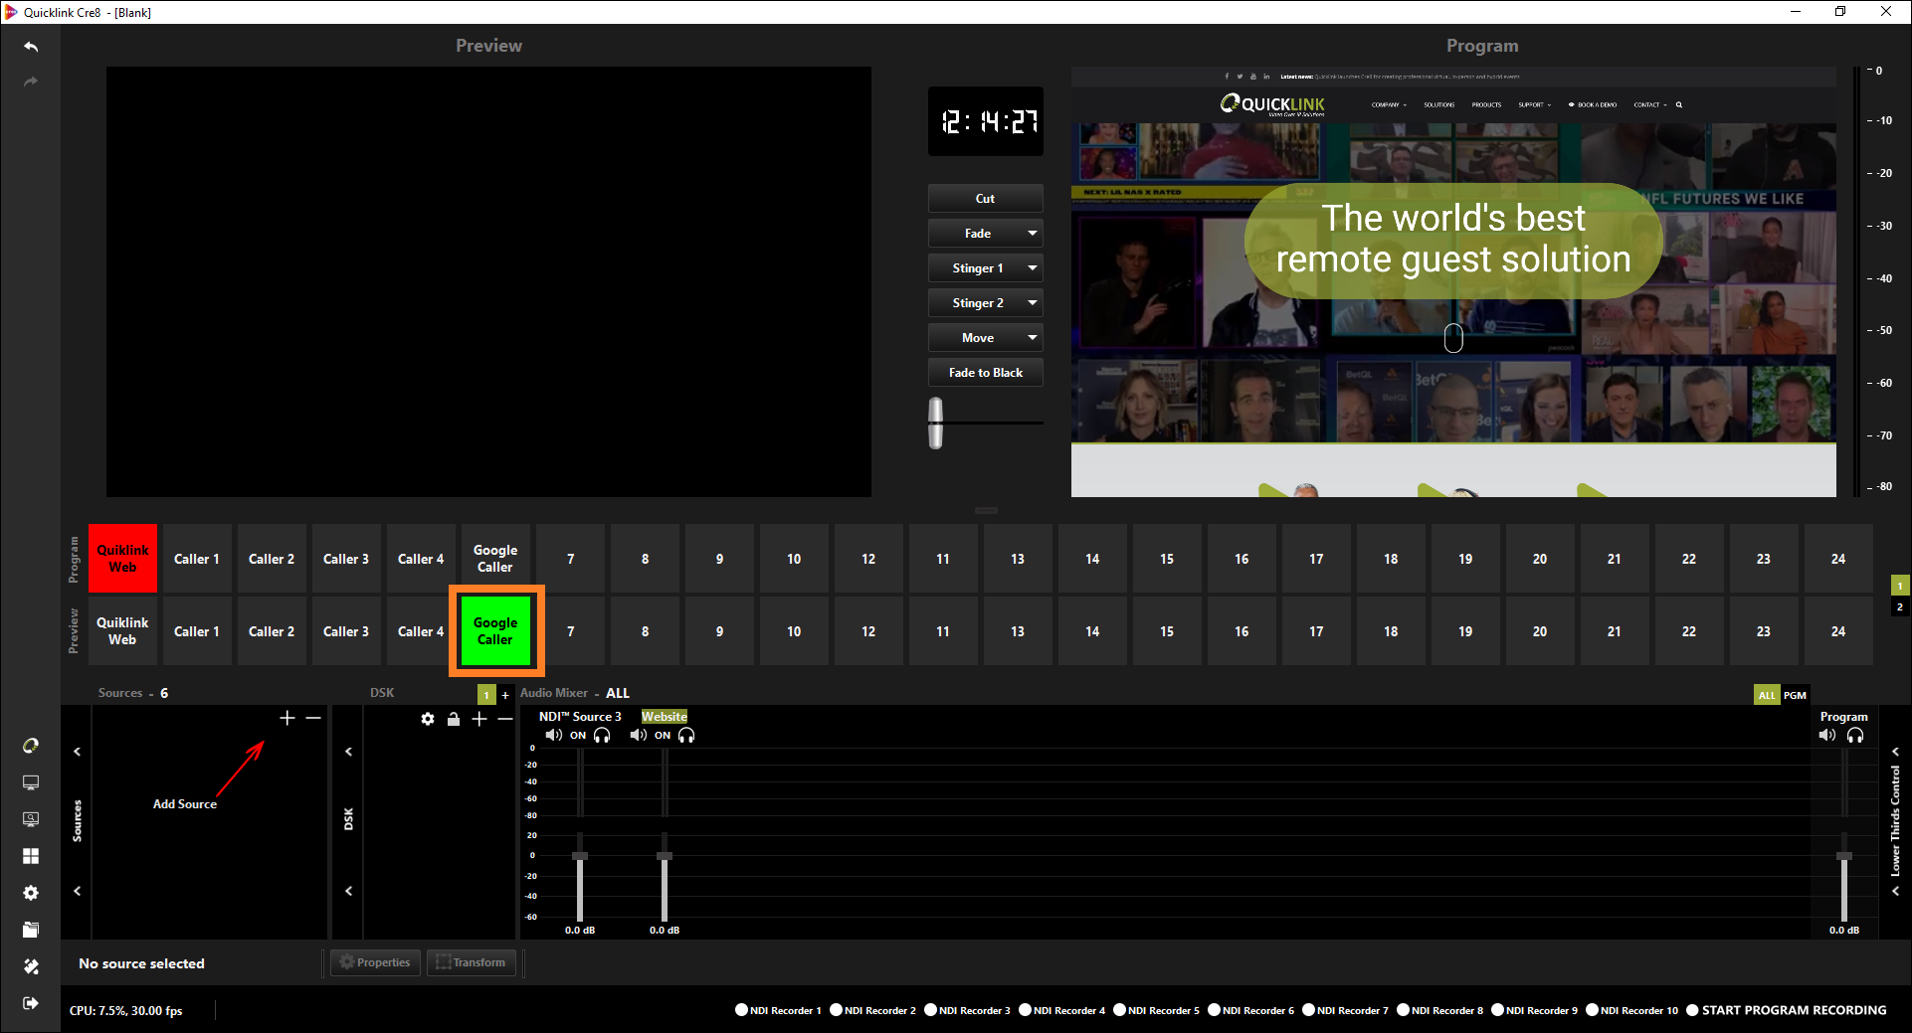Monitor Program output with headphones icon
Viewport: 1912px width, 1033px height.
[1855, 735]
